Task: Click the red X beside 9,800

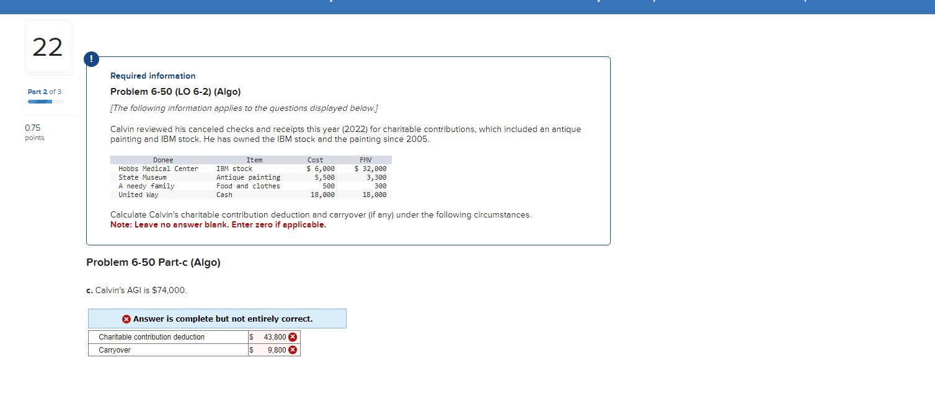Action: (x=293, y=350)
